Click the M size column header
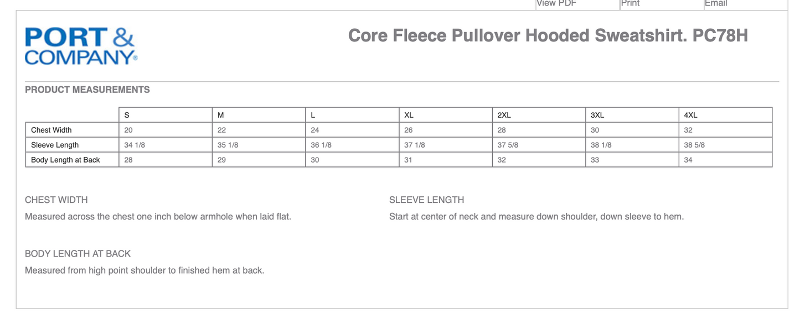Image resolution: width=800 pixels, height=319 pixels. point(221,115)
